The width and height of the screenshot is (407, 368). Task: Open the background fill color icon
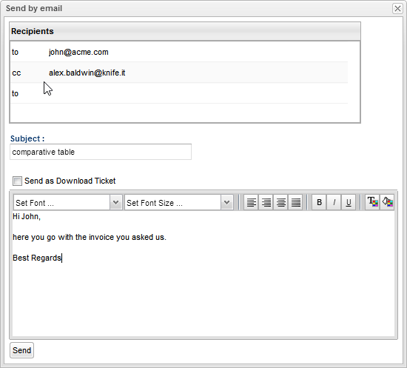387,202
